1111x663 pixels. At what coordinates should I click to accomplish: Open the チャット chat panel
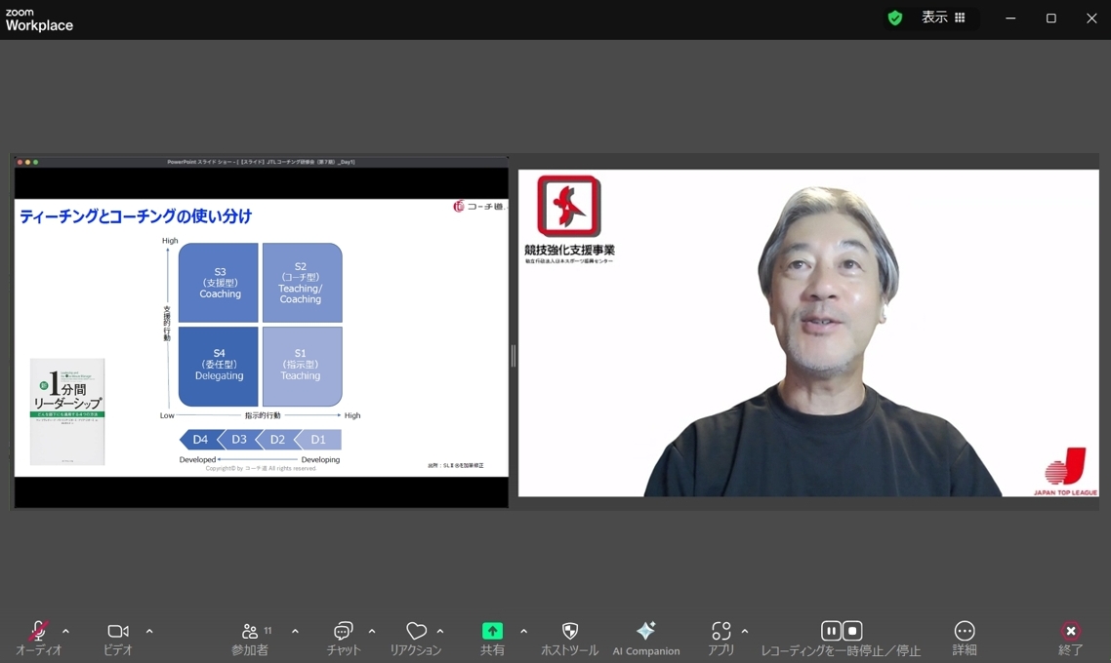(343, 631)
